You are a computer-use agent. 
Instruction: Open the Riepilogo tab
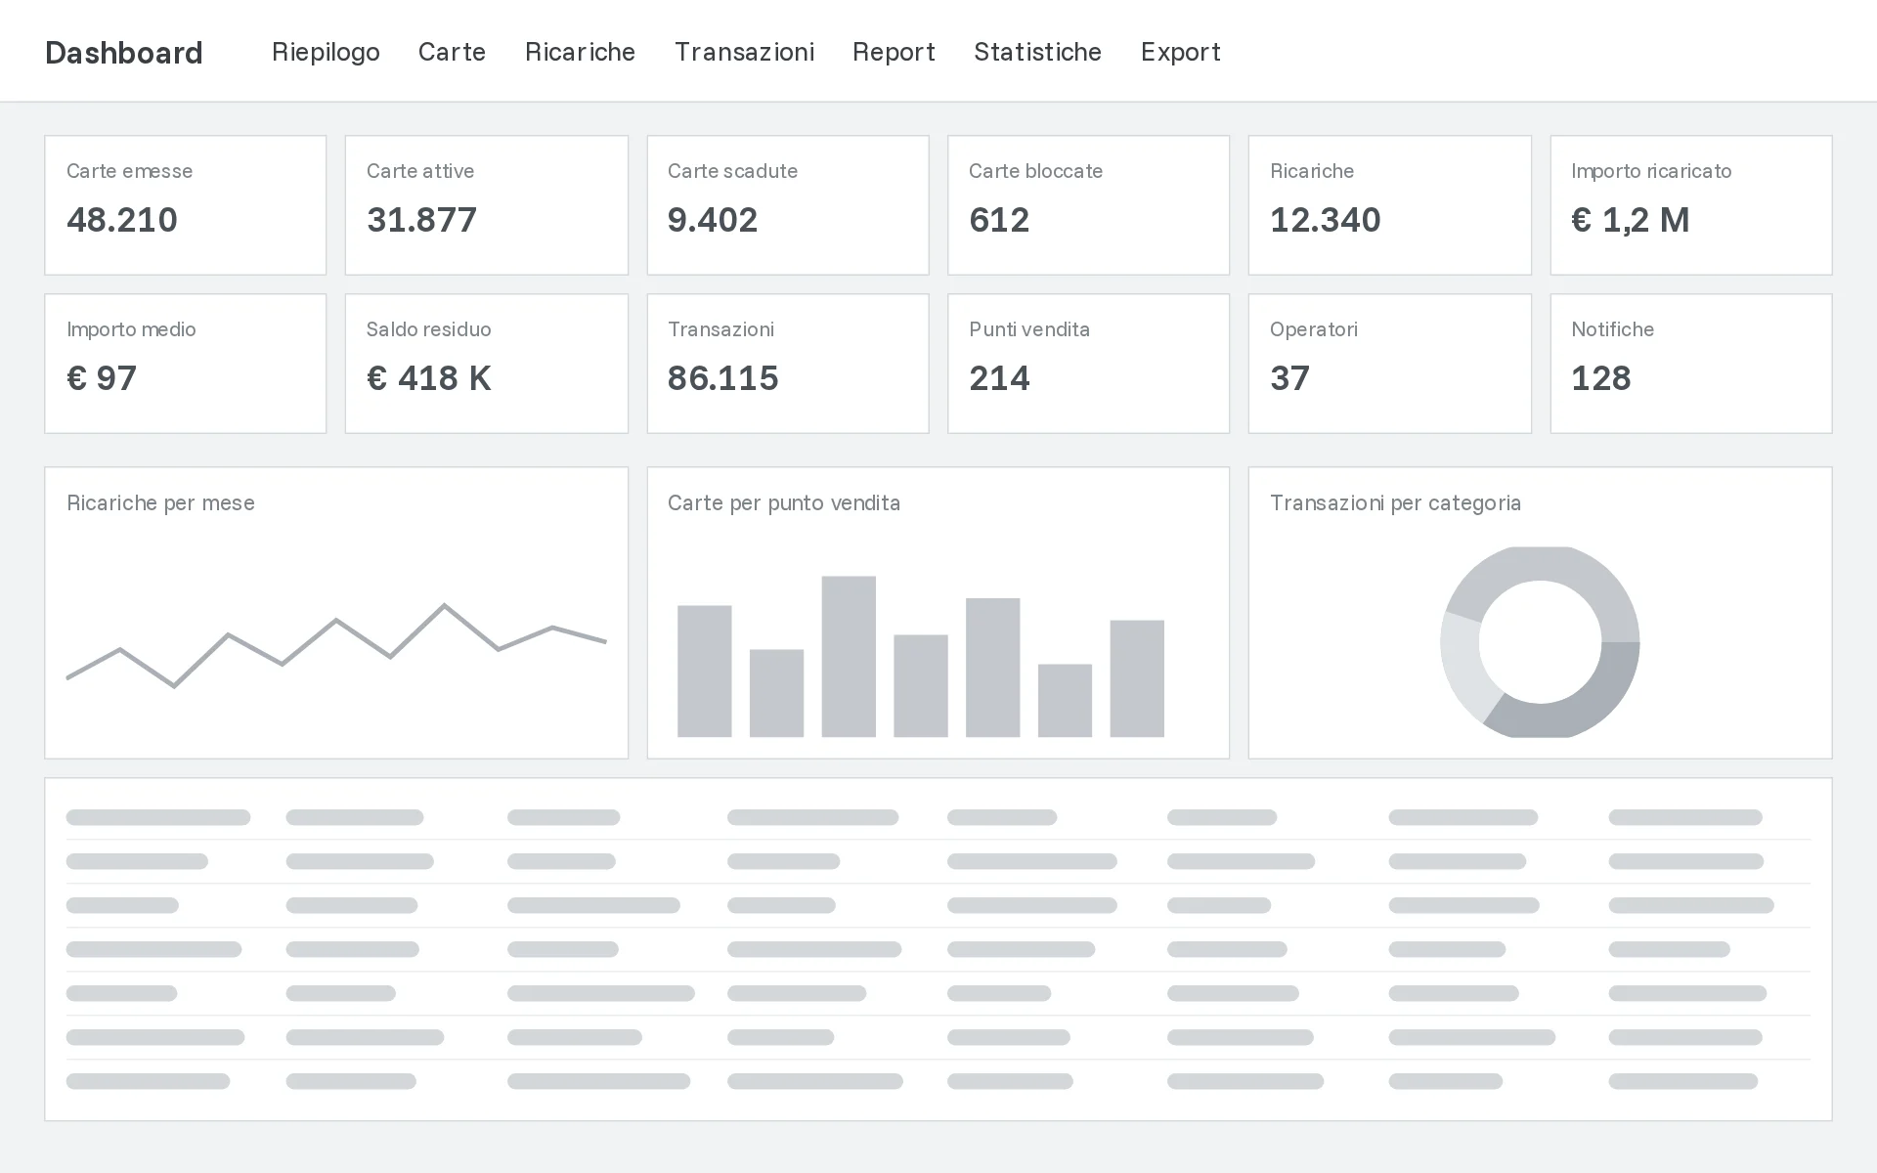[326, 52]
